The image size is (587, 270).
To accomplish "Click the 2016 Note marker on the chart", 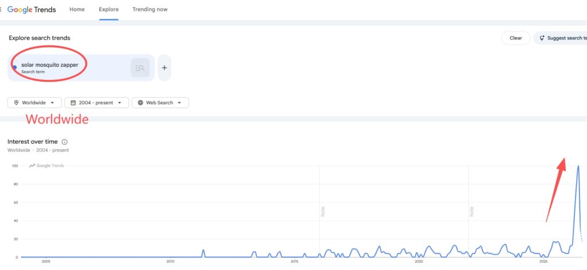I will coord(323,212).
